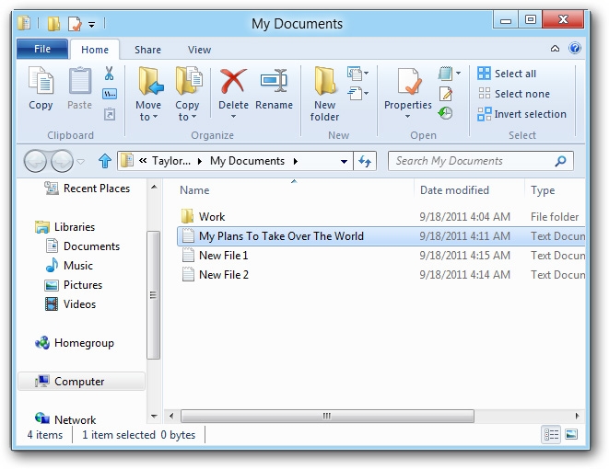Select the Home ribbon tab

95,50
